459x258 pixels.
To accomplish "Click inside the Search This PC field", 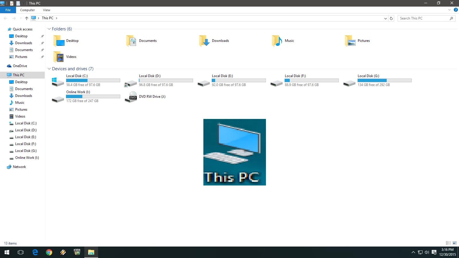I will pos(422,18).
